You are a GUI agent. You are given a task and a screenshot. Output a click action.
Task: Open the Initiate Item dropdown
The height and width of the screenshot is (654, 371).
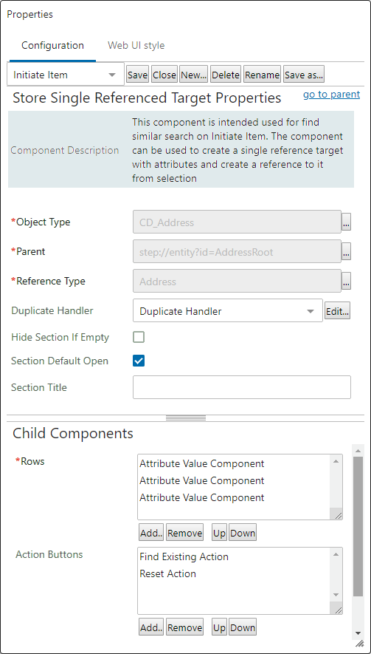click(66, 75)
